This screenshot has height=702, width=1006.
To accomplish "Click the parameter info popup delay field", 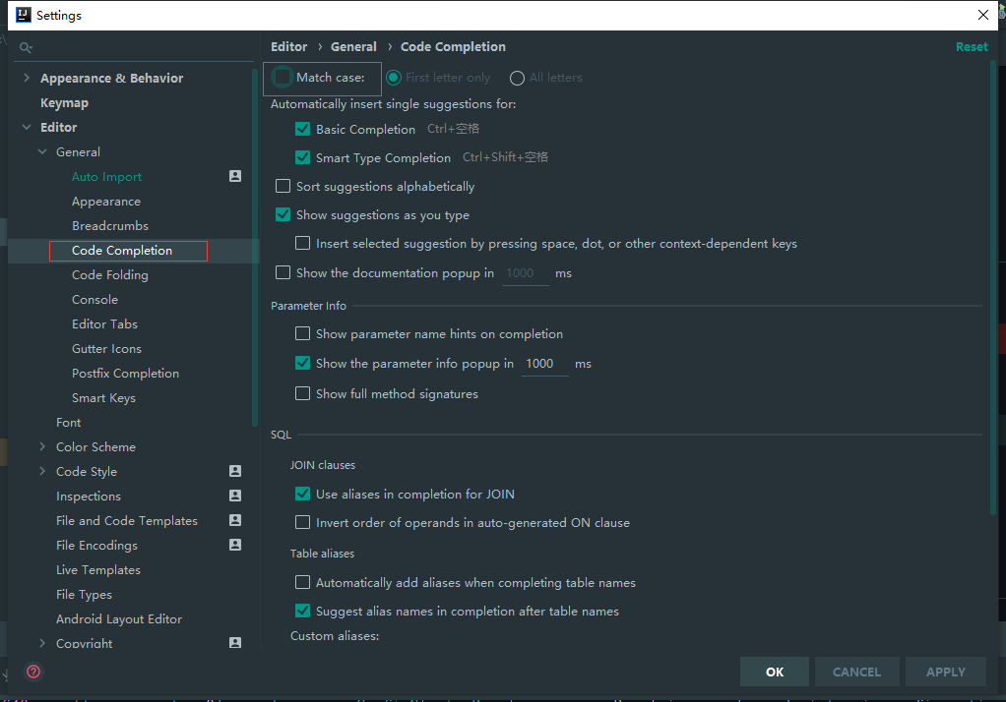I will click(544, 364).
